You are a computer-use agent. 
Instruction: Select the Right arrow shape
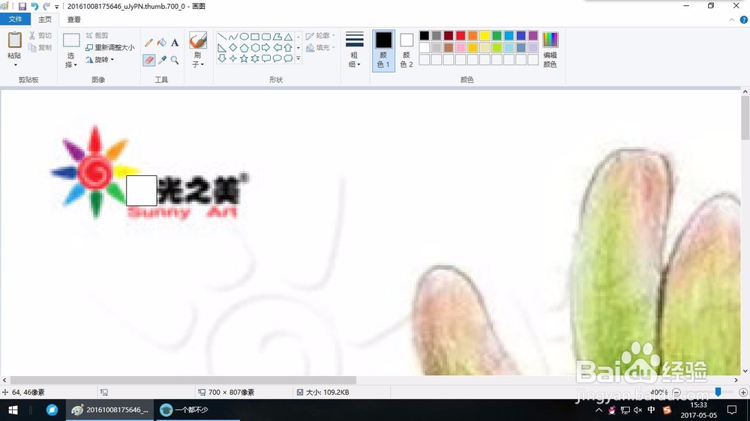(x=266, y=48)
